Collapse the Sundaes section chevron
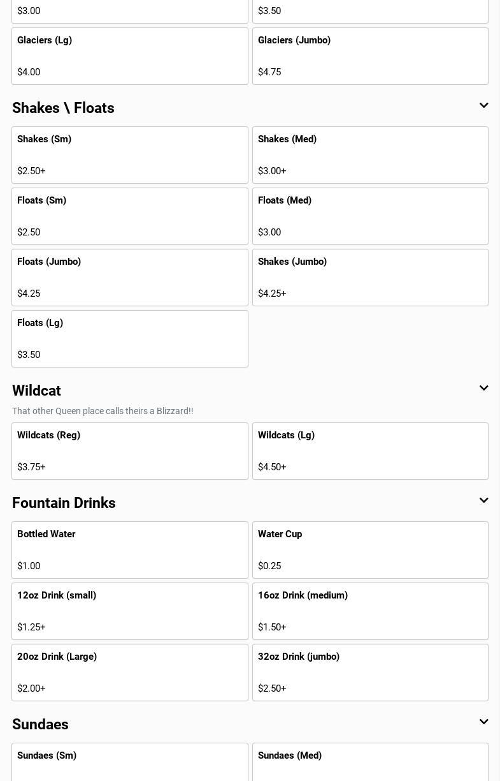Viewport: 500px width, 781px height. coord(483,722)
